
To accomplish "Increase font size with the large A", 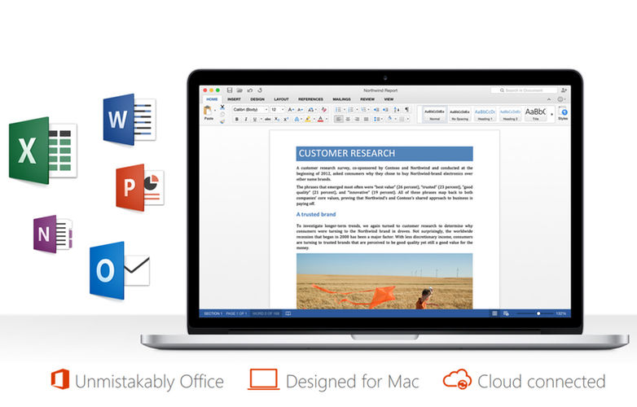I will click(291, 110).
